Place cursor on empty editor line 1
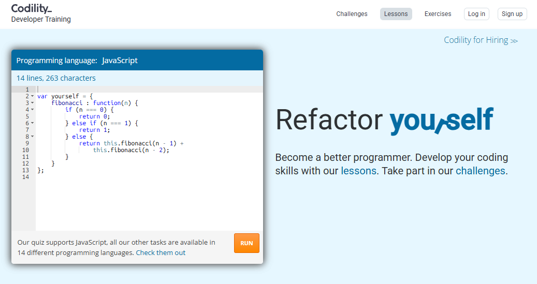Viewport: 537px width, 284px height. 149,89
